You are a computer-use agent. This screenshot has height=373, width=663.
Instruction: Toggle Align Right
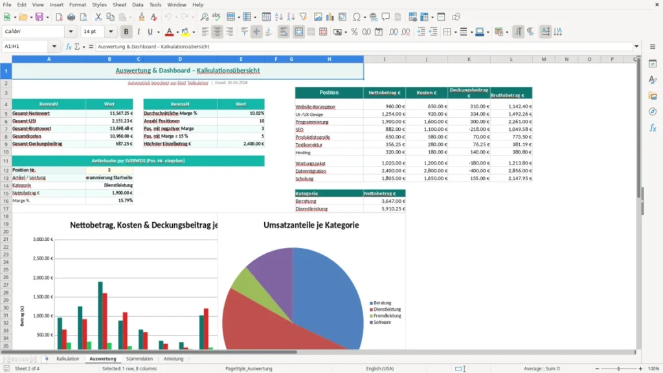click(230, 32)
